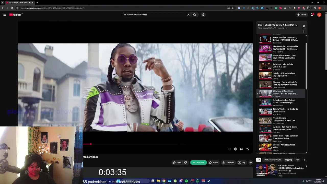
Task: Start voice search with microphone
Action: pyautogui.click(x=203, y=15)
